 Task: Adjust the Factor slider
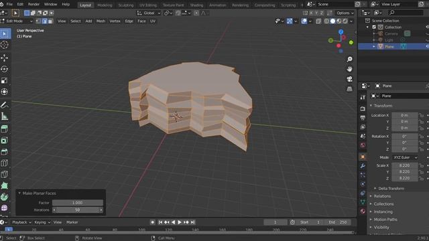coord(78,203)
